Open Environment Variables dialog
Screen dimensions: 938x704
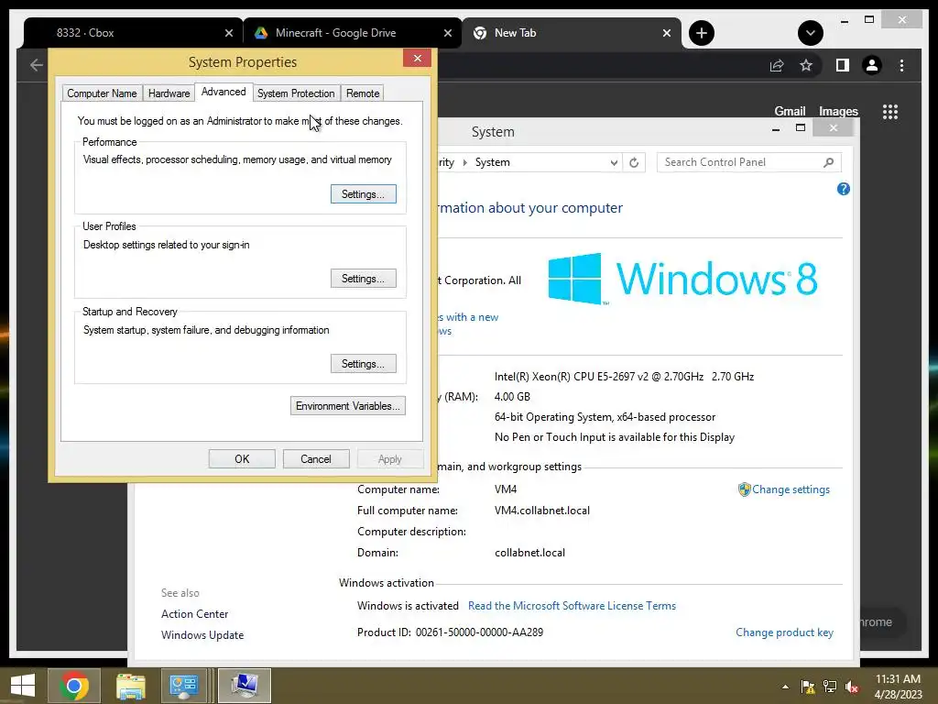tap(347, 406)
